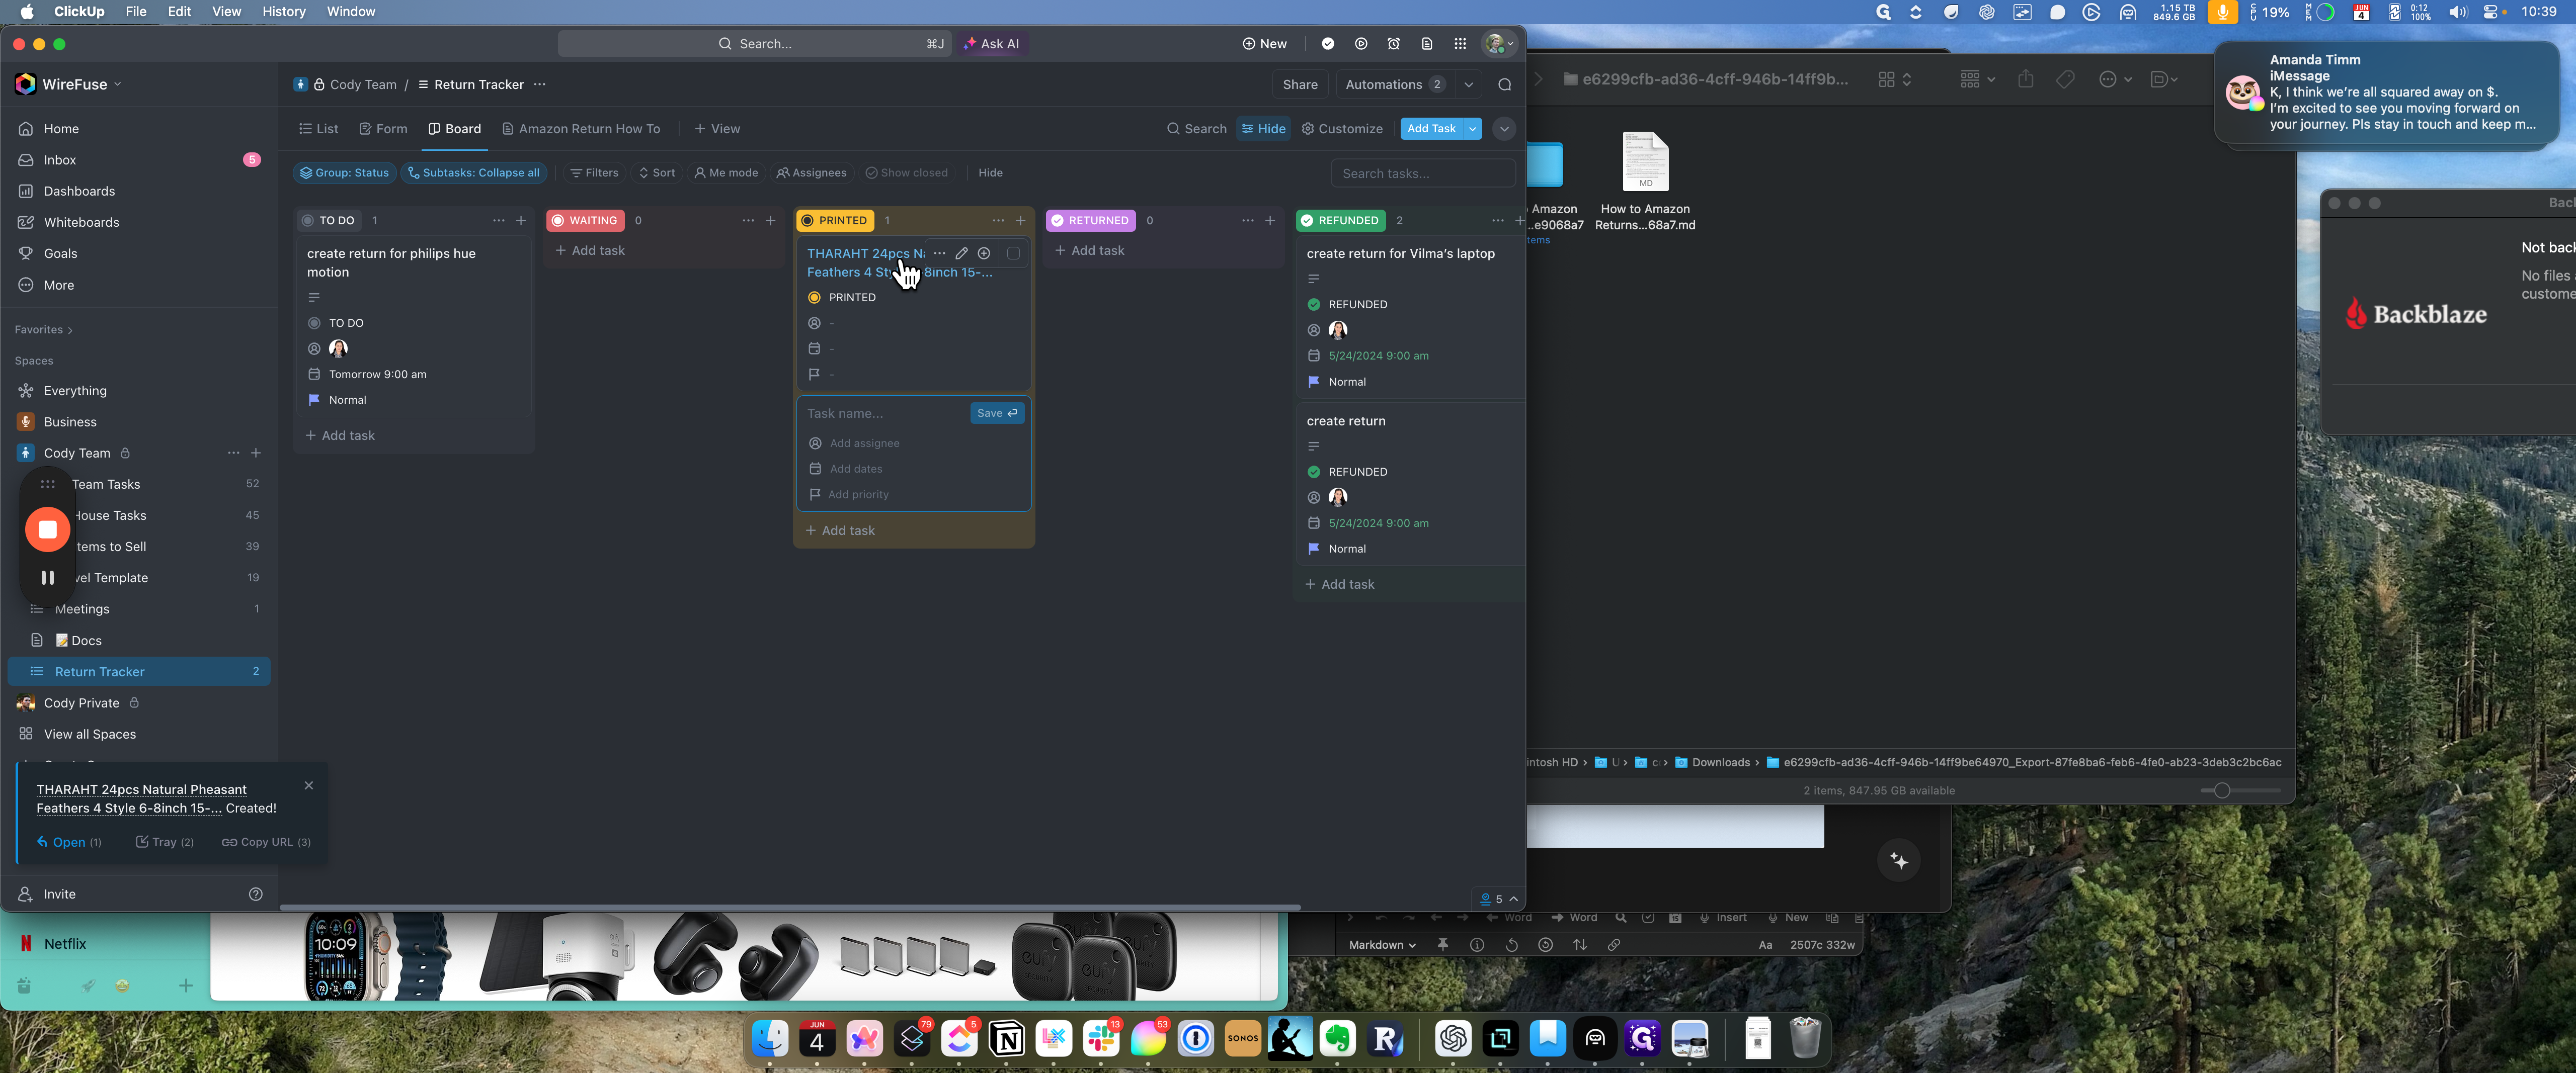This screenshot has height=1073, width=2576.
Task: Expand Favorites section
Action: [43, 330]
